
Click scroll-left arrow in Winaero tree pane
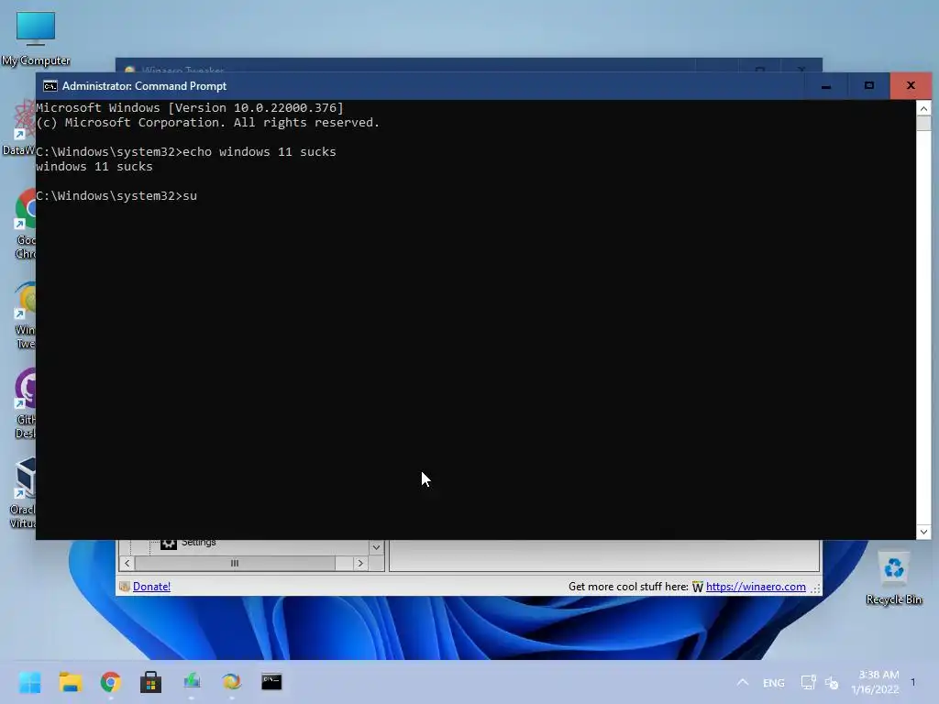click(x=127, y=564)
